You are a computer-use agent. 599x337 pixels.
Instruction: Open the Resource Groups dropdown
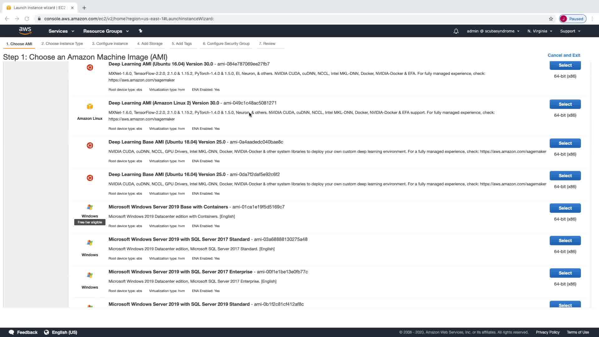point(106,31)
